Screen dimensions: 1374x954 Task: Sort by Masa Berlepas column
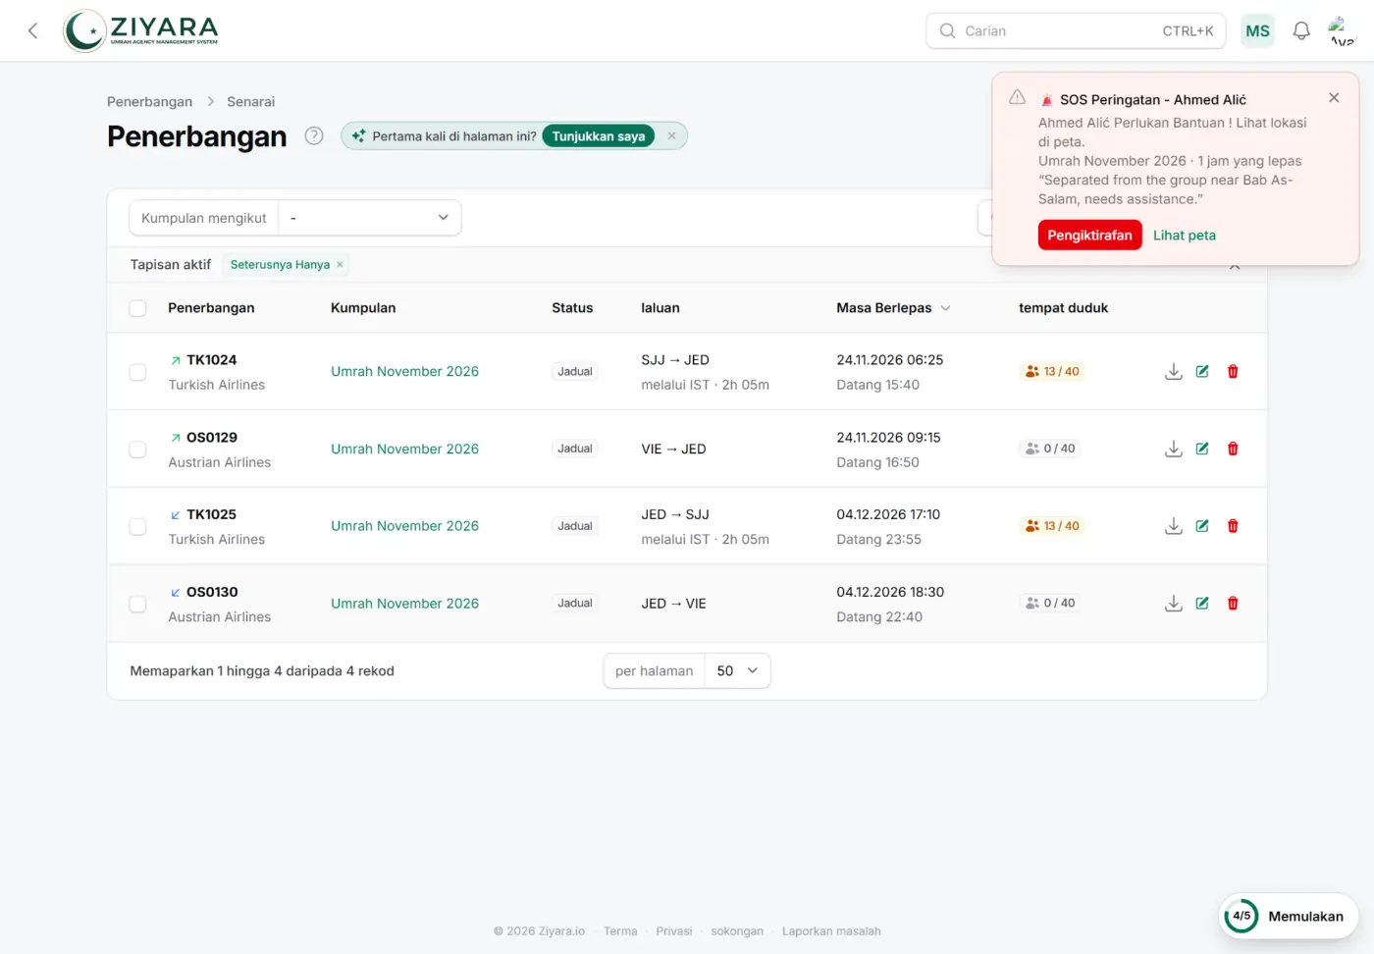[893, 308]
